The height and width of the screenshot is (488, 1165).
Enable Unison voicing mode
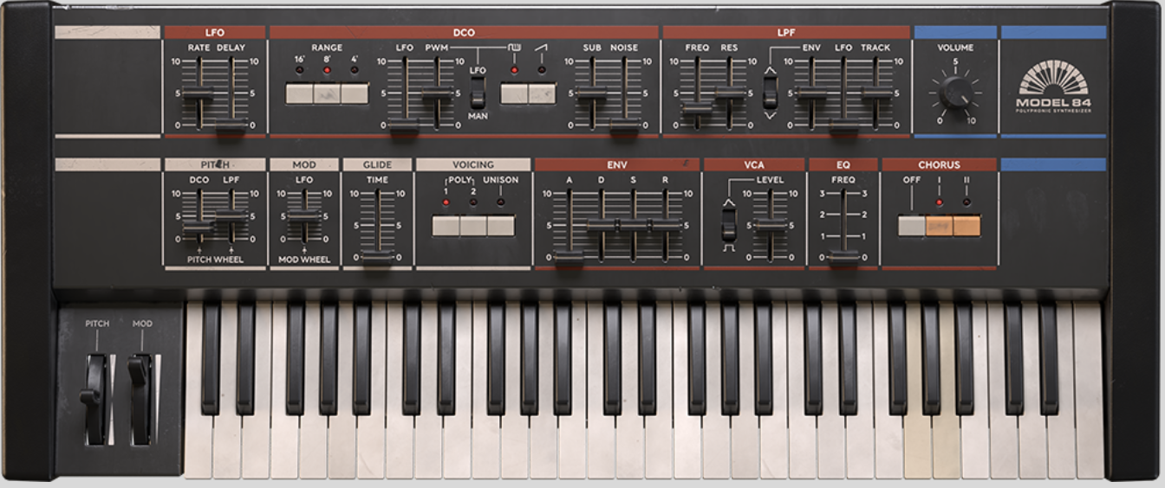(500, 226)
